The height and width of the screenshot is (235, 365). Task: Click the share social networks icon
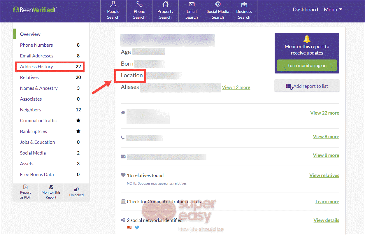click(123, 220)
